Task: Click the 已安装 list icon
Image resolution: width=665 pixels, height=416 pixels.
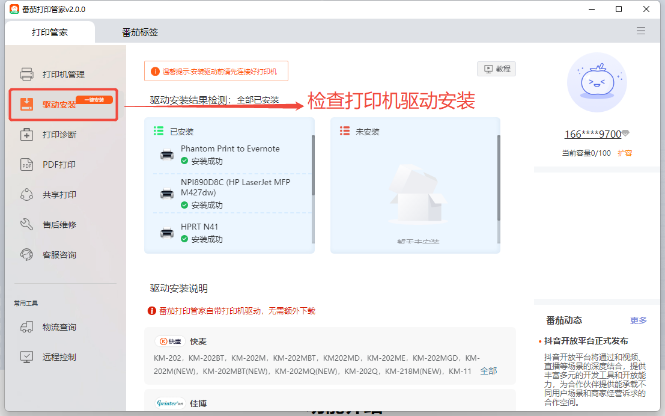Action: click(x=159, y=130)
